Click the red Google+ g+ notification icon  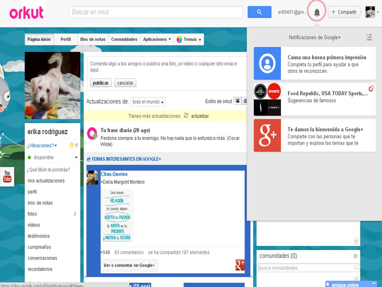[267, 136]
